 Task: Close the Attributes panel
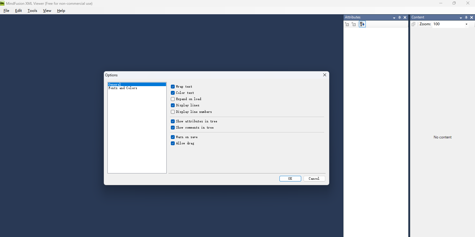tap(405, 18)
